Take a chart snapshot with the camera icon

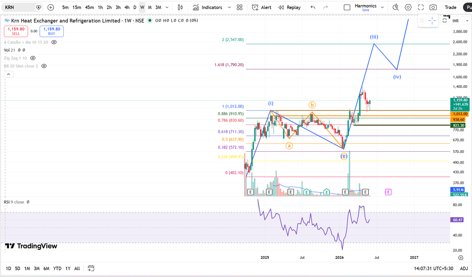433,7
